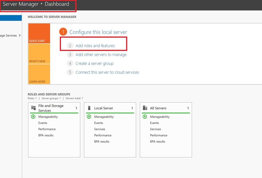Click File and Storage Services Manageability status icon
This screenshot has height=178, width=262.
pyautogui.click(x=33, y=117)
